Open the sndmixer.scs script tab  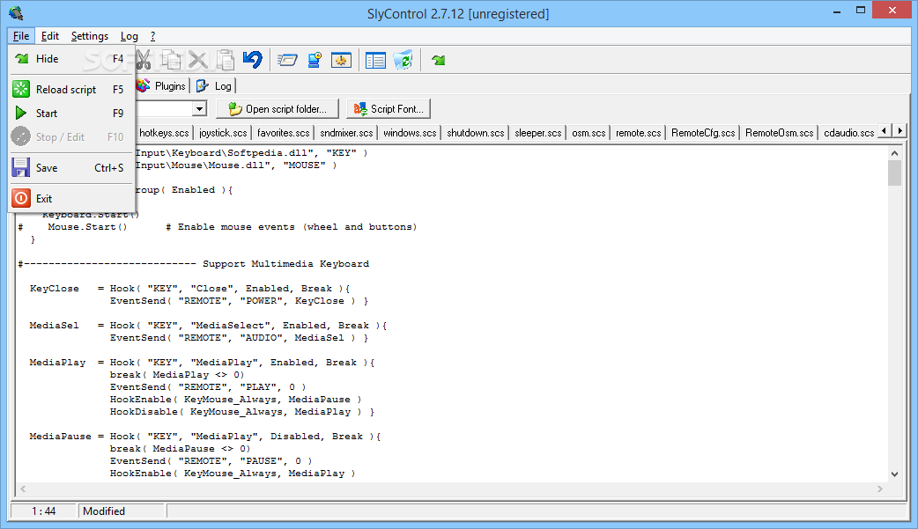click(346, 133)
